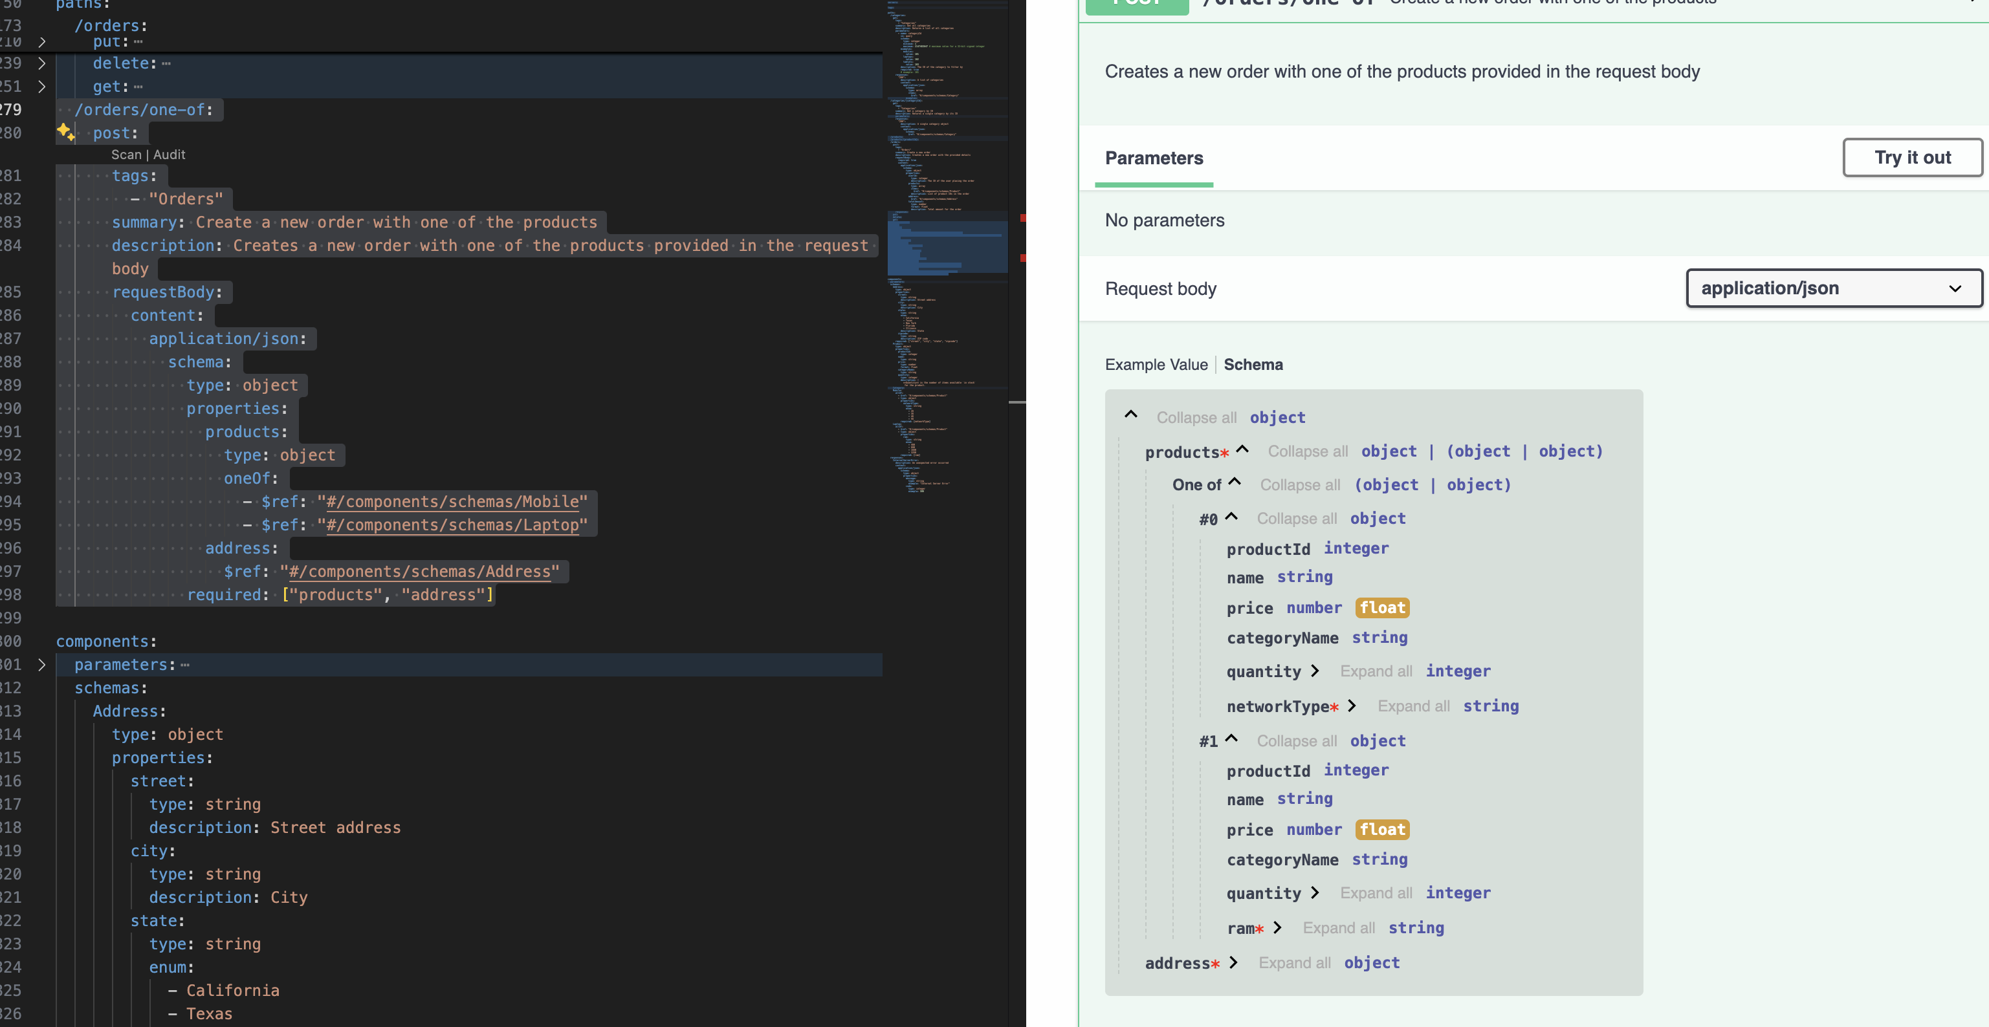Click Try it out button
This screenshot has width=1989, height=1027.
point(1912,157)
